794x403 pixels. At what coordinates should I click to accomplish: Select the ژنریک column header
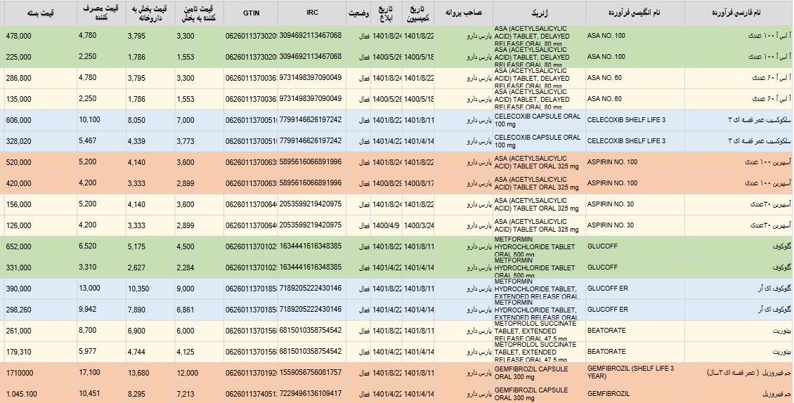click(540, 13)
